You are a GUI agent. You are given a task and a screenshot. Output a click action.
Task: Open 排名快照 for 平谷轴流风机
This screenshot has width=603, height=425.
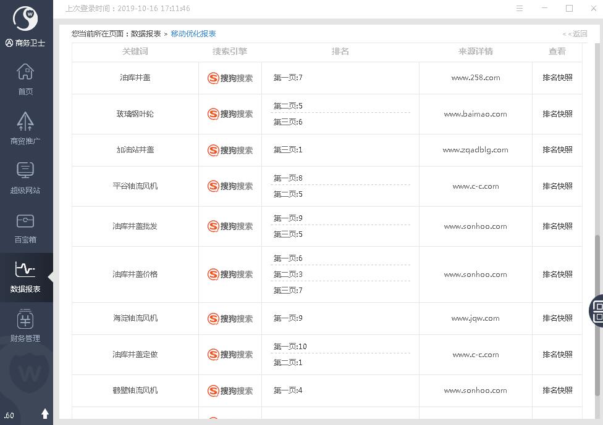click(557, 186)
